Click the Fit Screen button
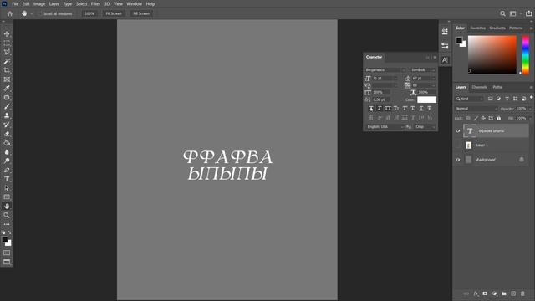This screenshot has height=301, width=535. (114, 13)
